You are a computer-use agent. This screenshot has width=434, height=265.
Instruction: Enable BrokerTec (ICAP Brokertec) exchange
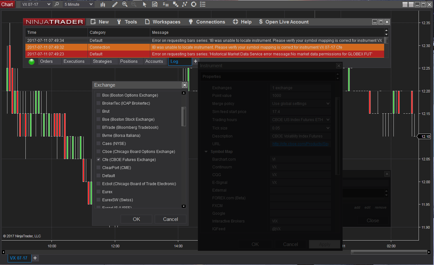[99, 103]
